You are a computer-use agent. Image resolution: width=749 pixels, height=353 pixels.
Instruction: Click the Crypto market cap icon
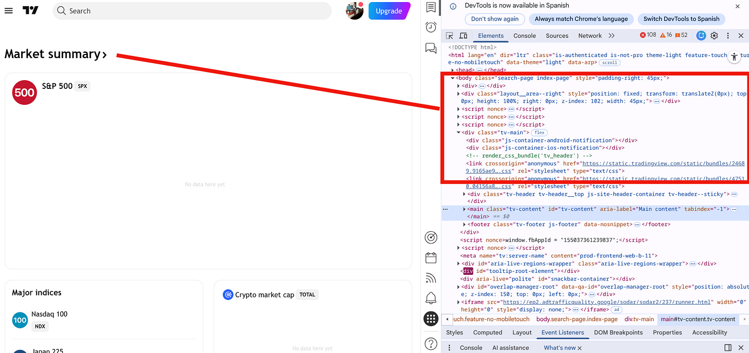click(228, 294)
